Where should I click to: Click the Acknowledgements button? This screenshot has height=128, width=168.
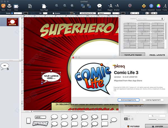[129, 100]
